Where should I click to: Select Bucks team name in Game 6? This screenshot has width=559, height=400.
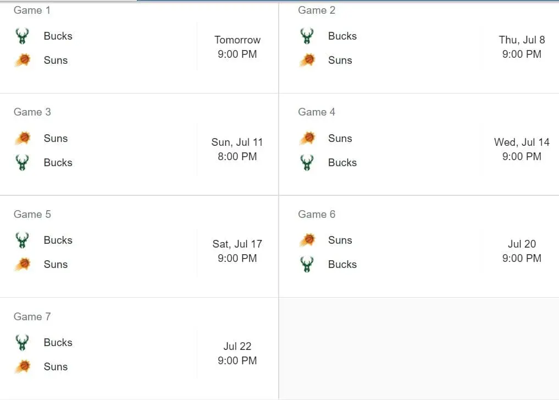click(x=342, y=264)
